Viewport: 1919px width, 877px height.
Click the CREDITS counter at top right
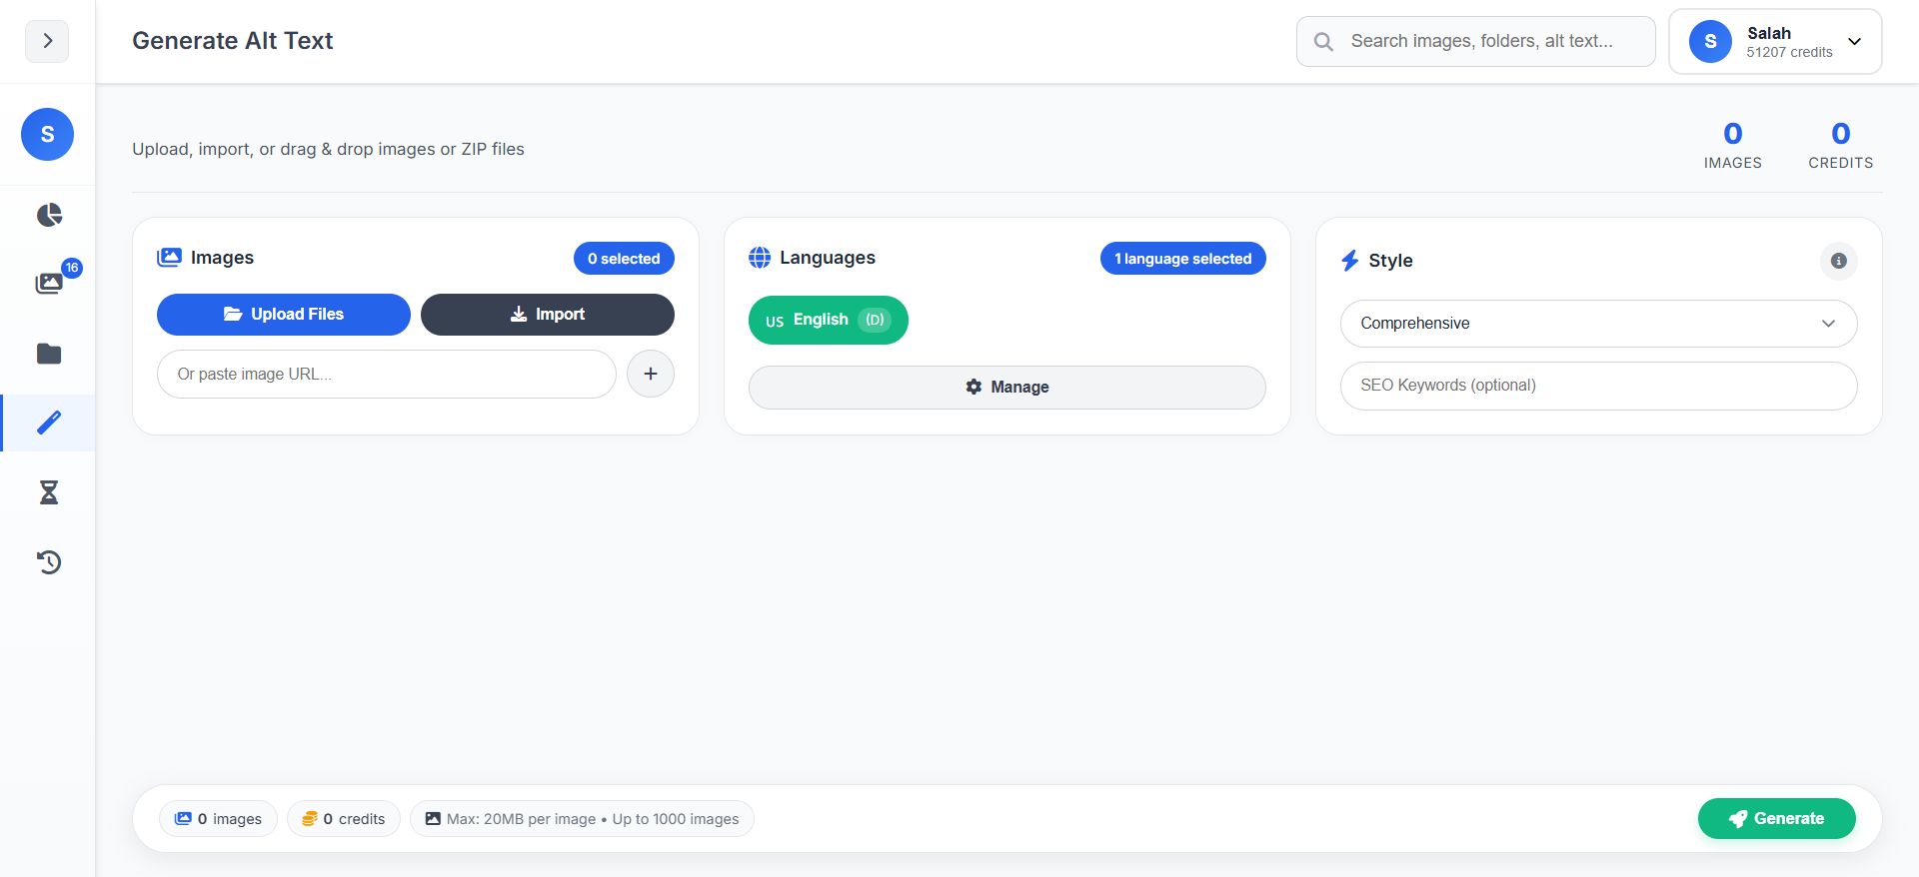click(x=1841, y=146)
